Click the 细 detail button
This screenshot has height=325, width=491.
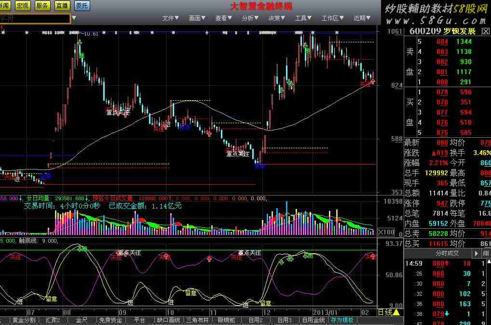(x=486, y=253)
